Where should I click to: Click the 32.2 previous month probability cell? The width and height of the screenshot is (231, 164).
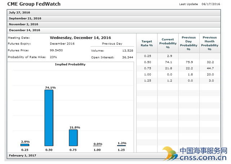click(210, 62)
